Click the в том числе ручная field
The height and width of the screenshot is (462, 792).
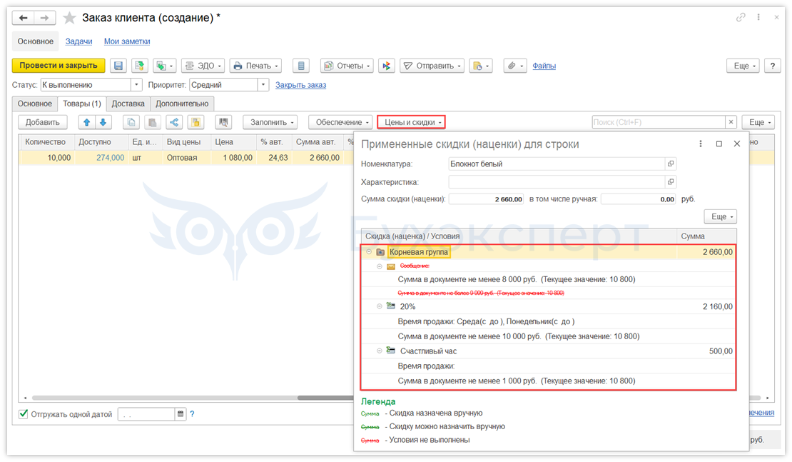638,199
